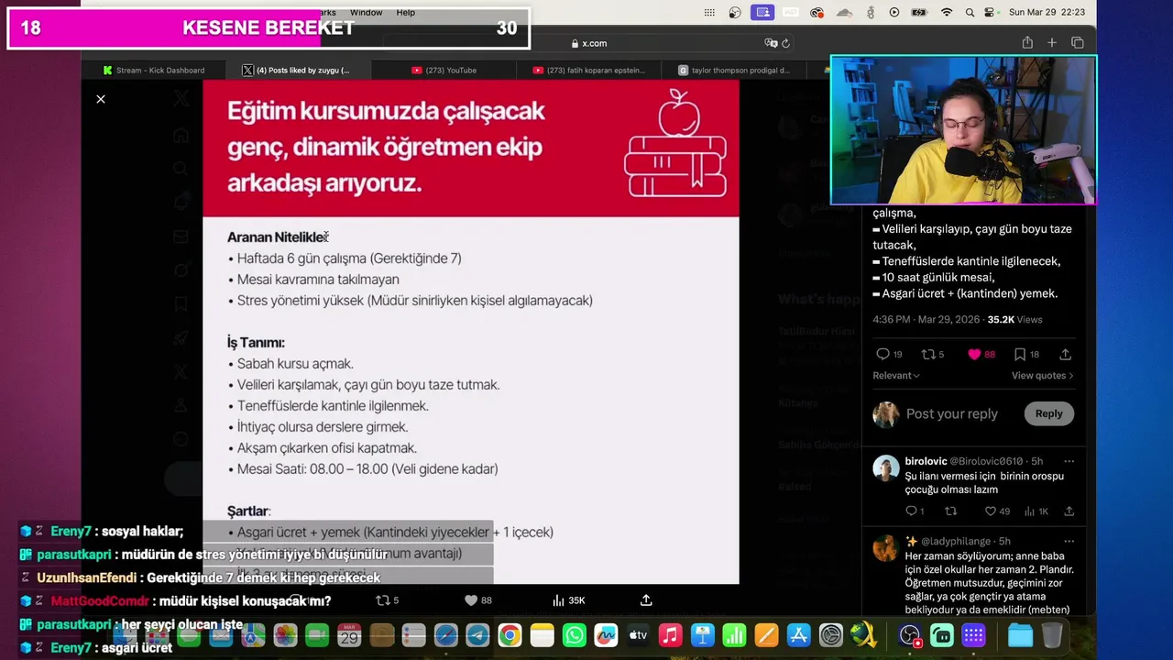1173x660 pixels.
Task: Open Numbers from the Dock
Action: coord(734,635)
